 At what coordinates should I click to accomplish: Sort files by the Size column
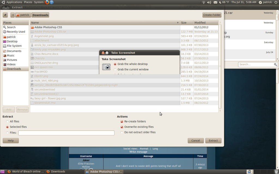click(x=187, y=23)
